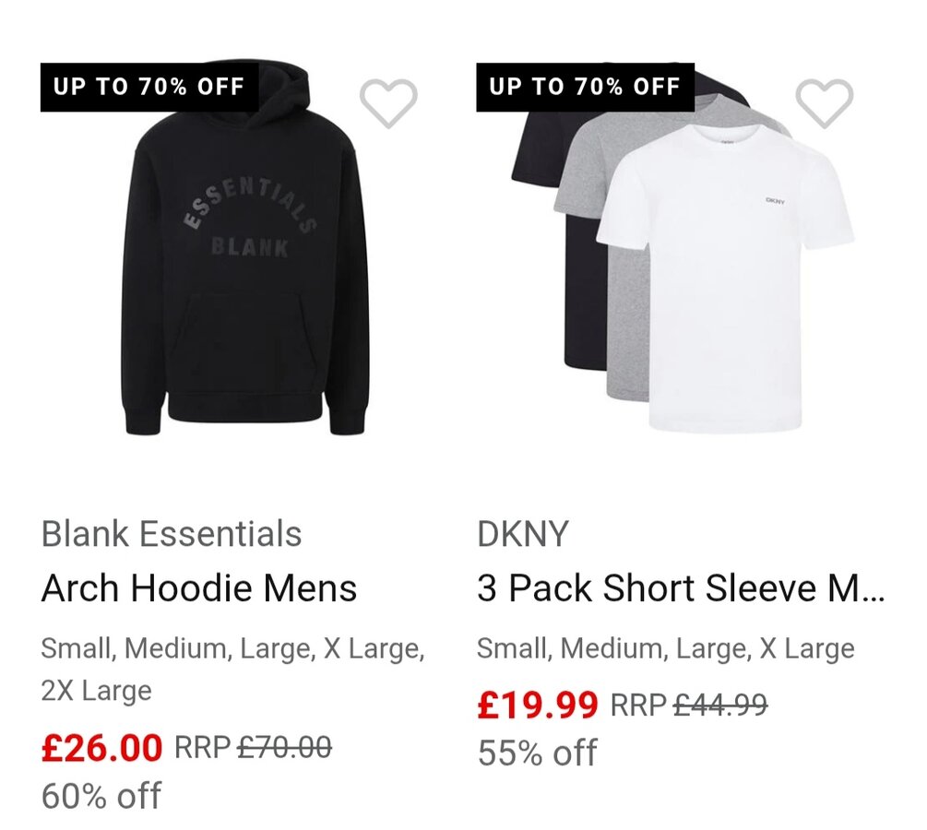This screenshot has height=830, width=927.
Task: Click the hoodie's size list ending 2X Large
Action: tap(232, 669)
